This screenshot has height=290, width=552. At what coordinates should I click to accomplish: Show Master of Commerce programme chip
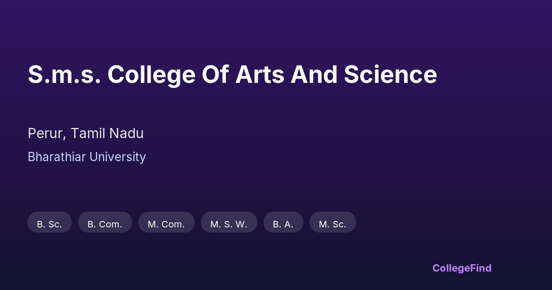(166, 222)
